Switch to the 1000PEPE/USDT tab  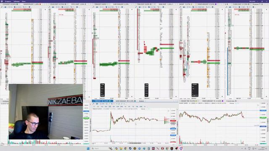click(32, 4)
